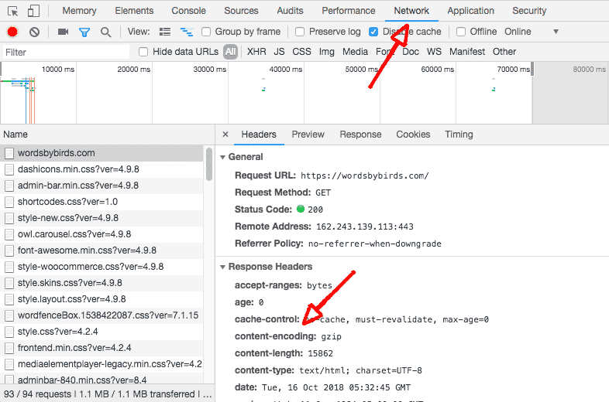
Task: Enable the Preserve log checkbox
Action: (x=300, y=32)
